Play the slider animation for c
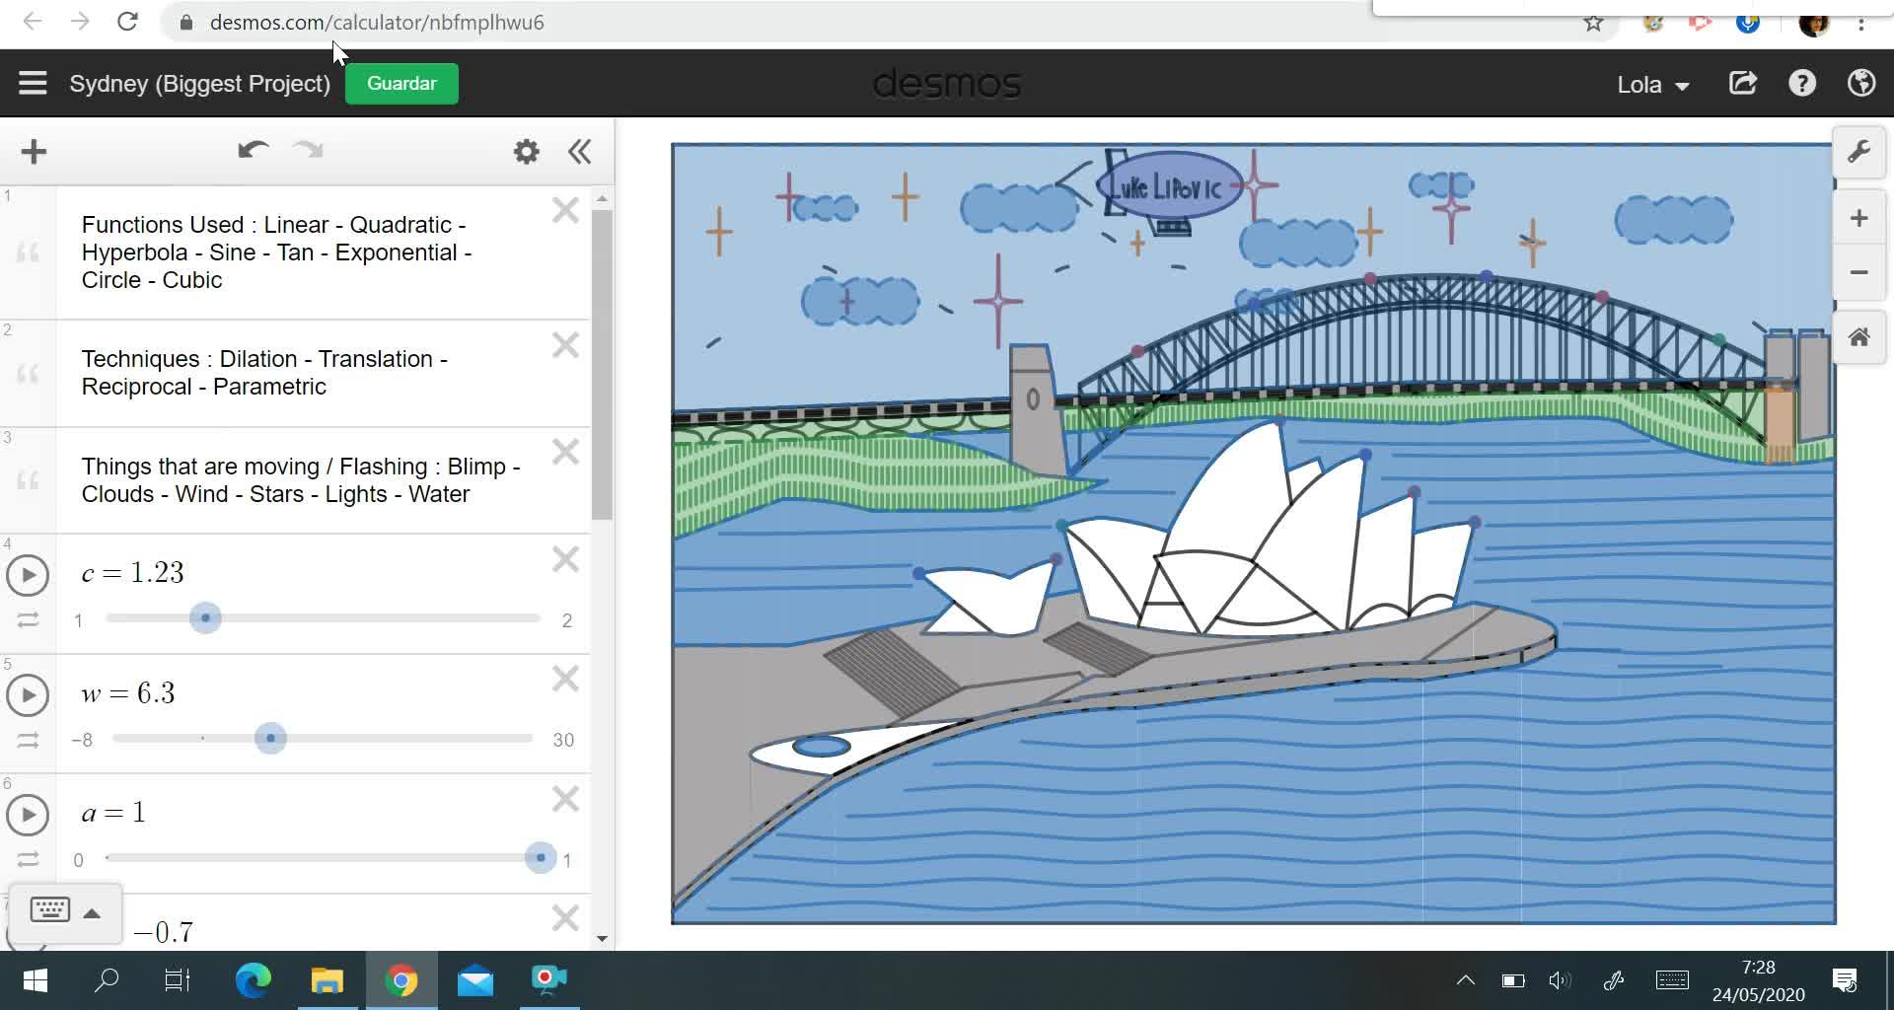 [x=28, y=575]
